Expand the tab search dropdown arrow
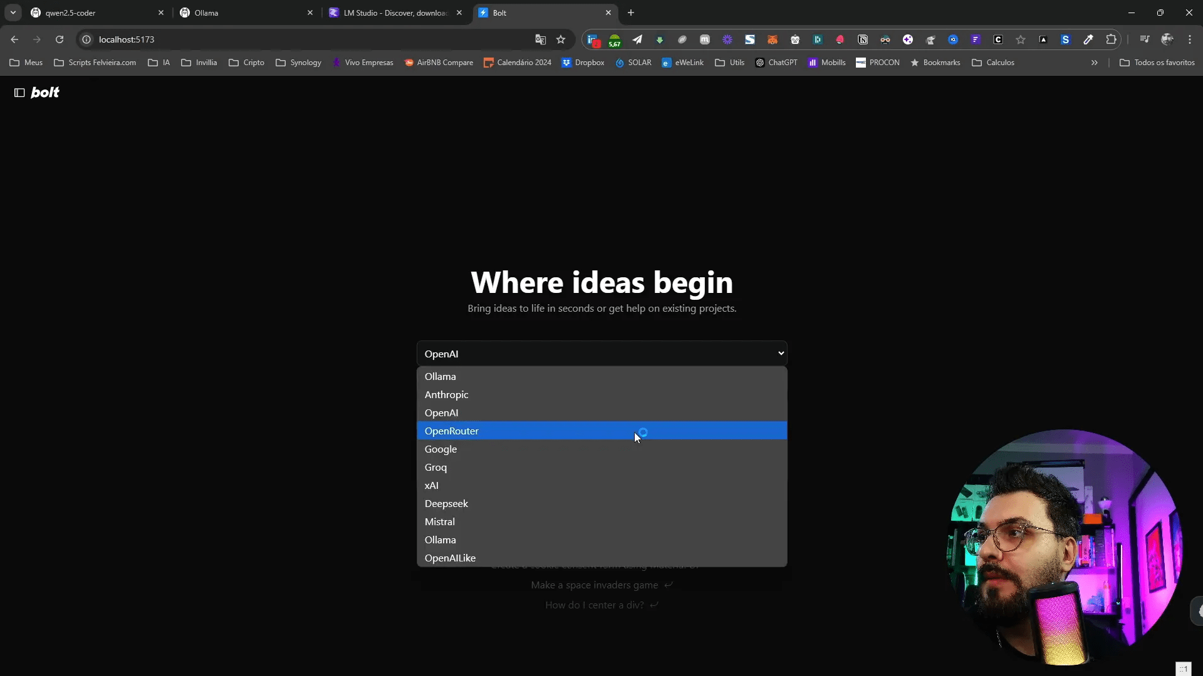Image resolution: width=1203 pixels, height=676 pixels. 13,13
